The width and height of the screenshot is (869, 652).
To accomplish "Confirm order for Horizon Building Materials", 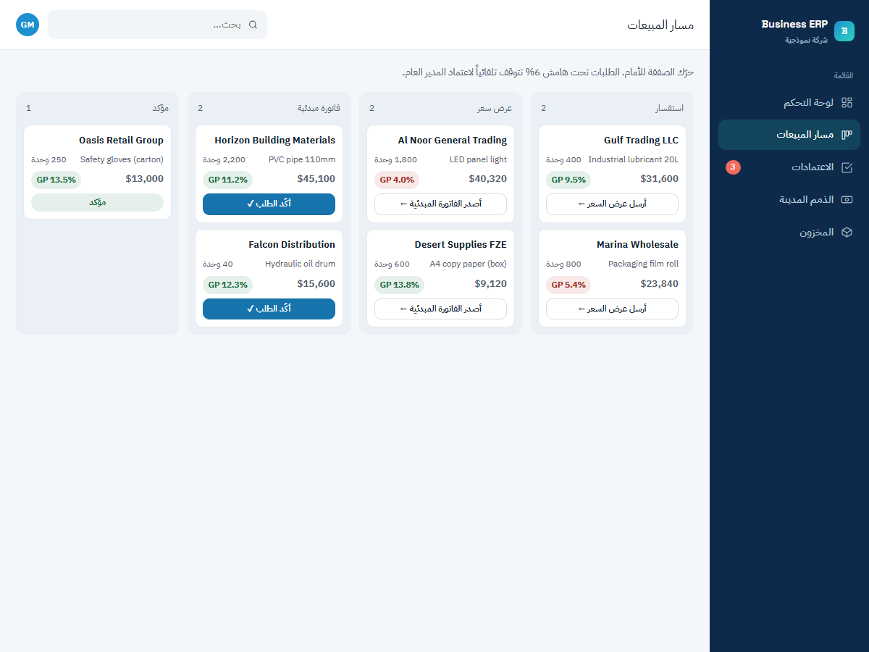I will coord(269,204).
